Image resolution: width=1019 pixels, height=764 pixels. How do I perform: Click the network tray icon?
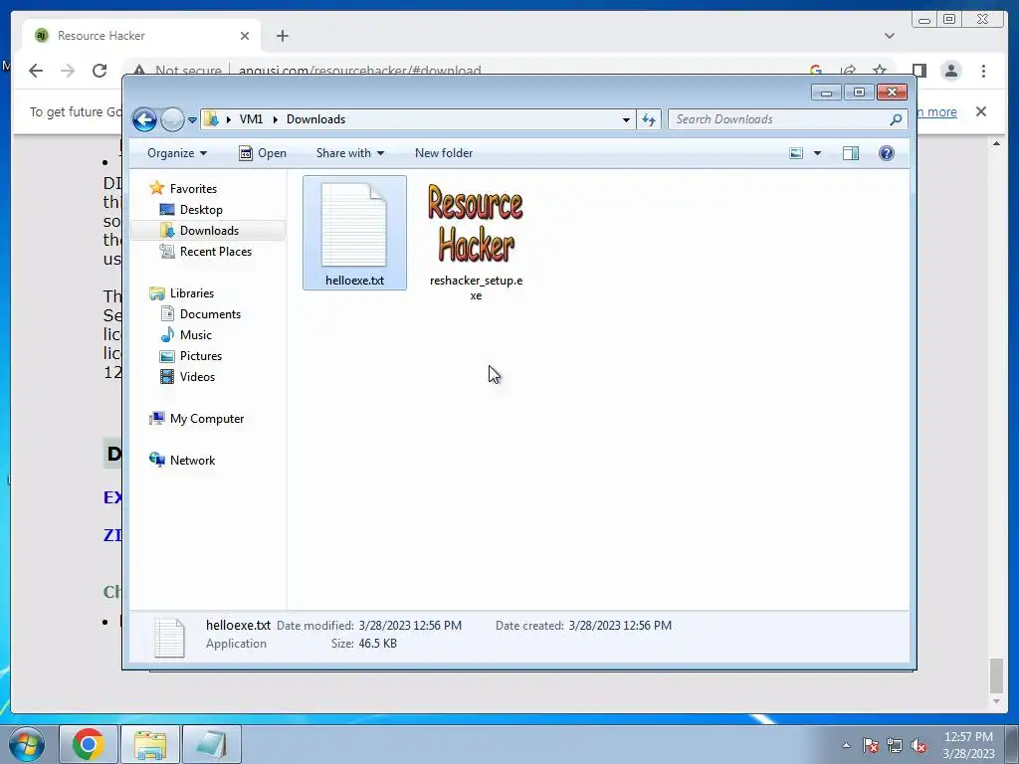point(895,745)
